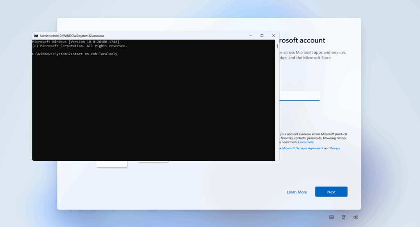The height and width of the screenshot is (227, 420).
Task: Close the Command Prompt window
Action: click(274, 36)
